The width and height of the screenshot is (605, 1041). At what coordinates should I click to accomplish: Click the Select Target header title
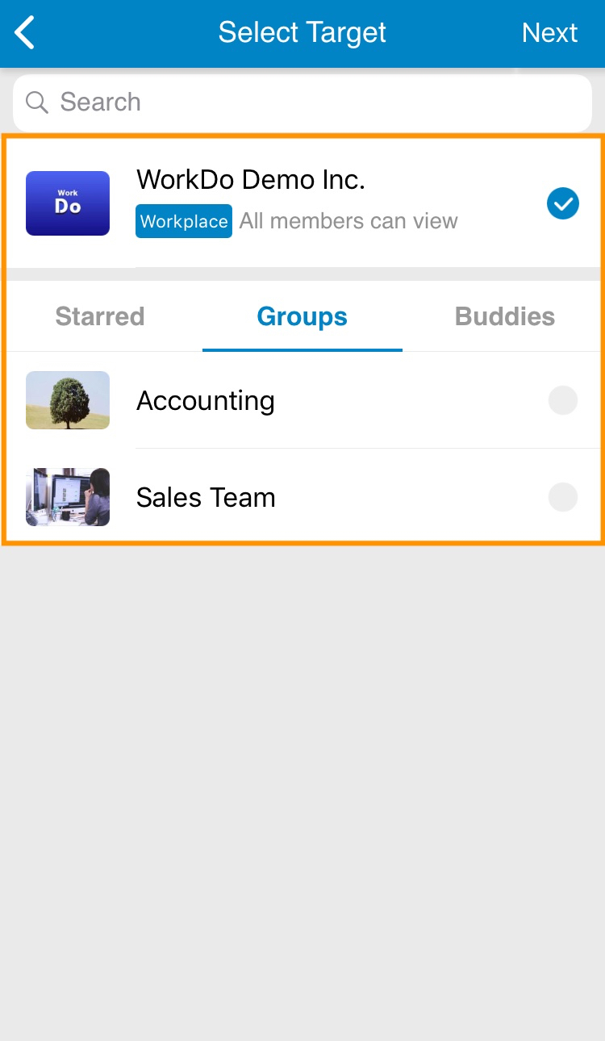302,33
